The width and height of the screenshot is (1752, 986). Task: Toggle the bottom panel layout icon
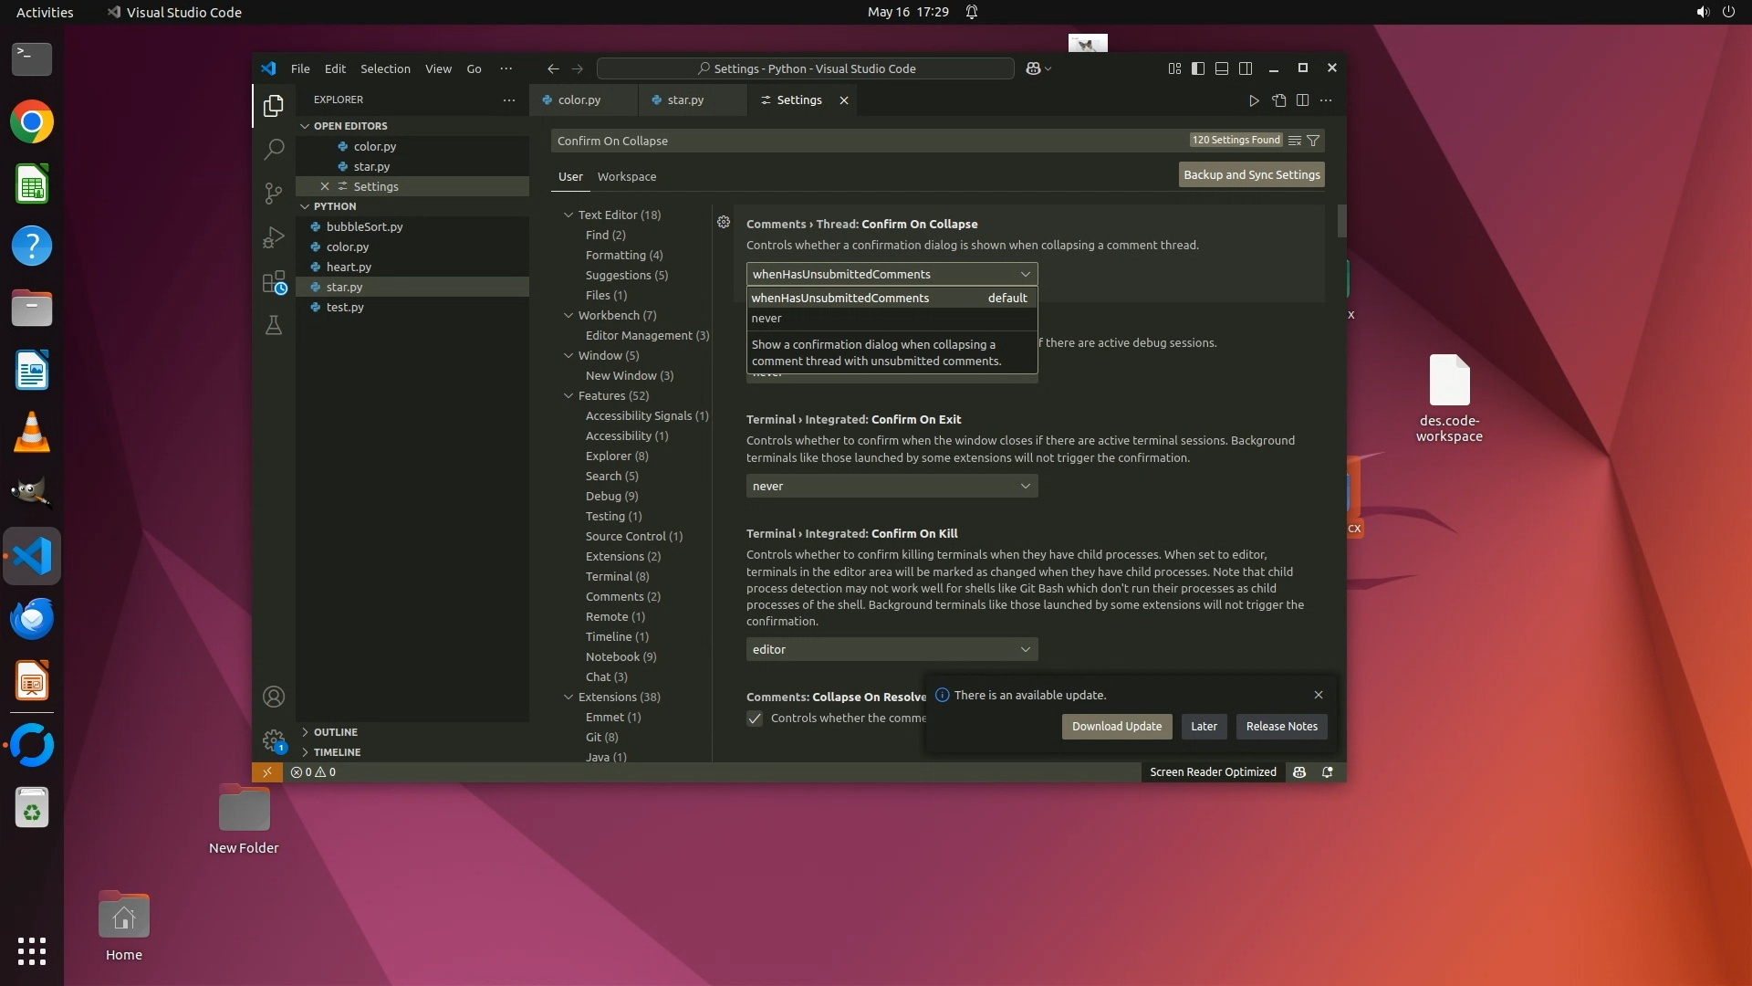coord(1222,68)
